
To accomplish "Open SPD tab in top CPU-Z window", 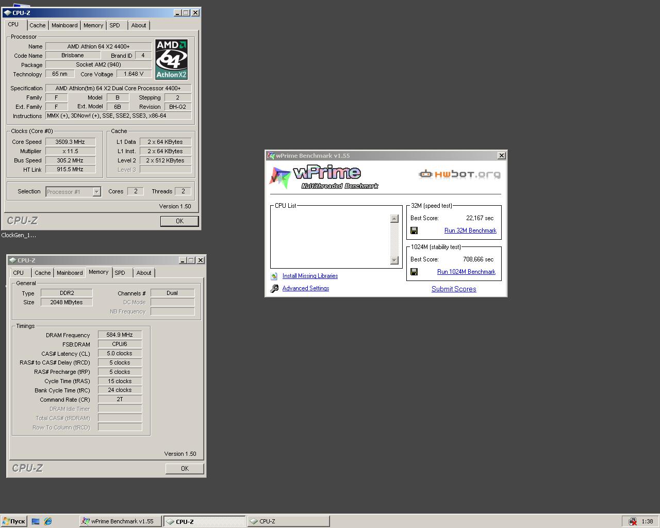I will (115, 25).
